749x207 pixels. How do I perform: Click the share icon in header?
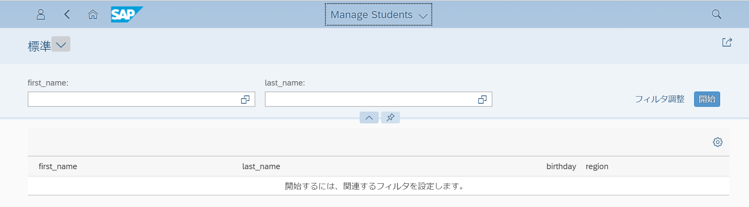[x=727, y=42]
